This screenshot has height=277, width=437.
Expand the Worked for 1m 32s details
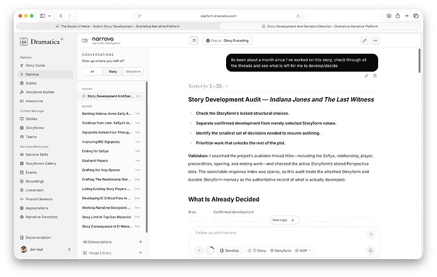[208, 86]
